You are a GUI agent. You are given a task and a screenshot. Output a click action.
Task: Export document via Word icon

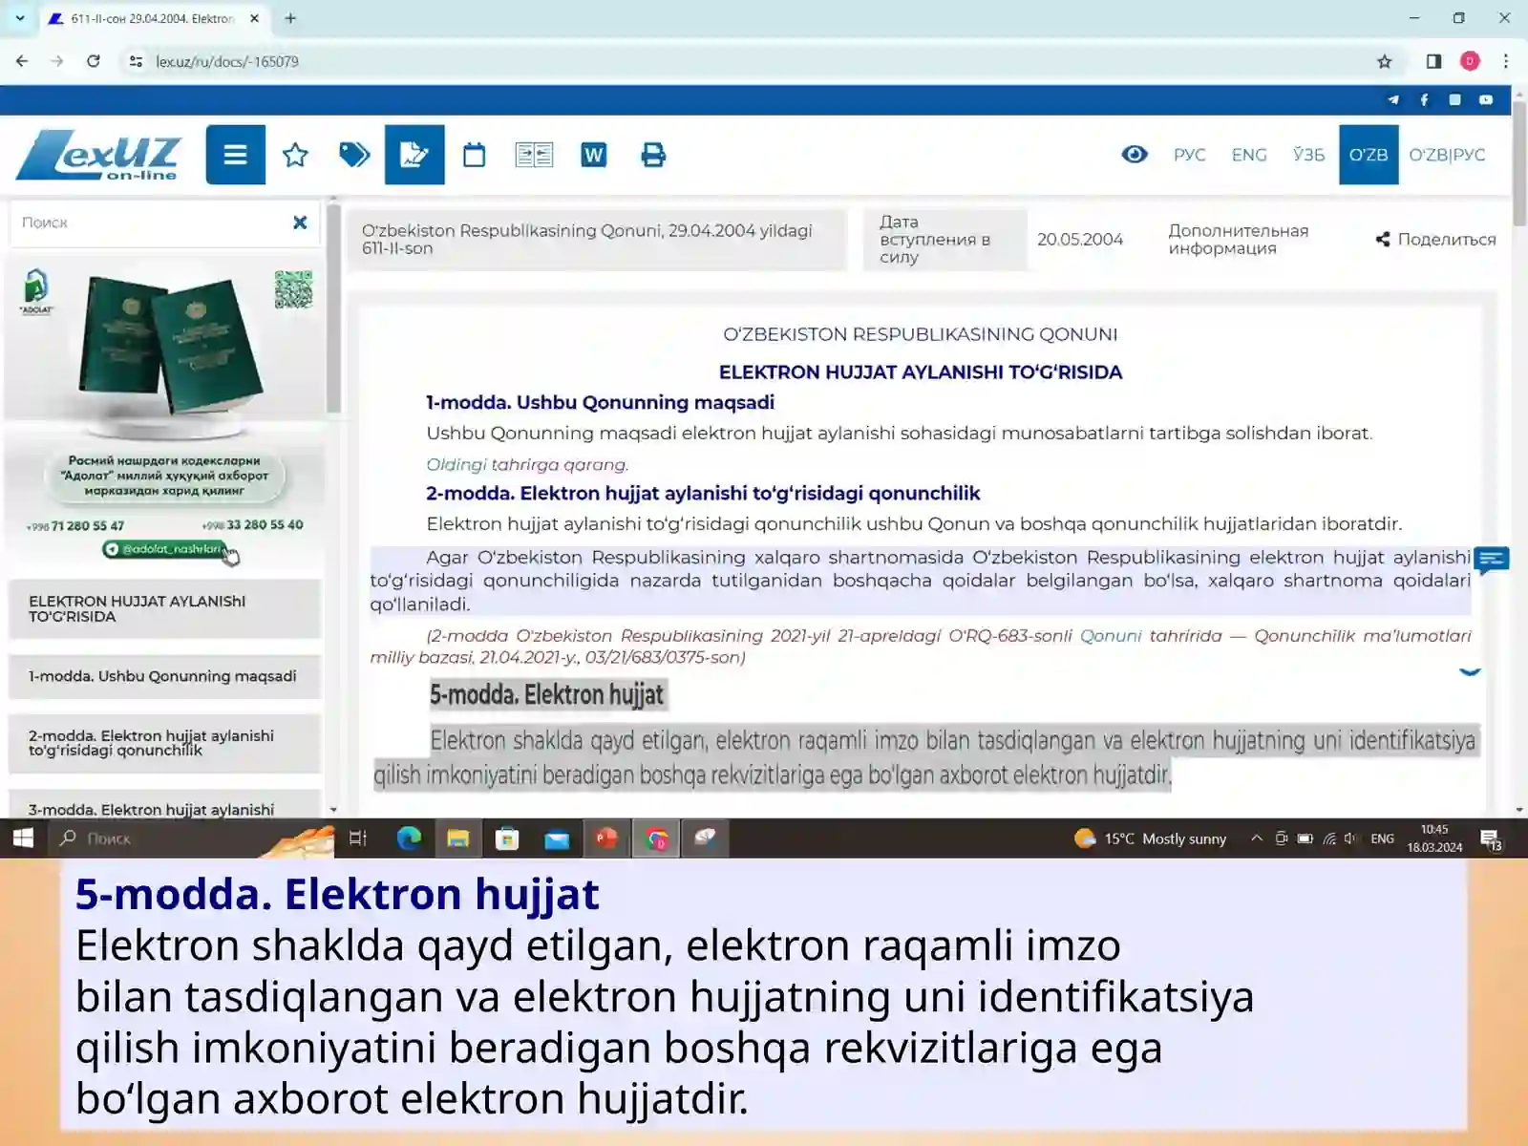[x=593, y=155]
